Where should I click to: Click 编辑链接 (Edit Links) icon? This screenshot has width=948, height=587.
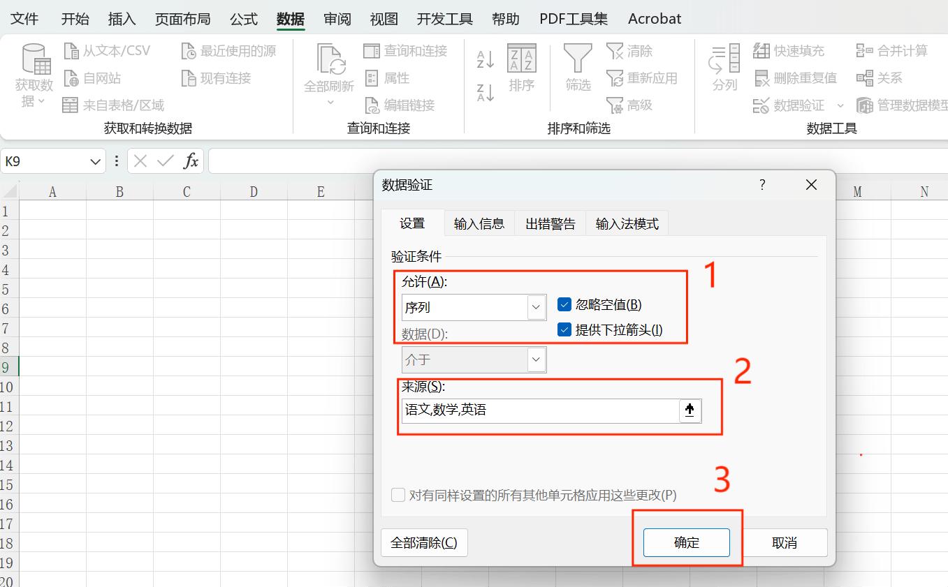372,105
